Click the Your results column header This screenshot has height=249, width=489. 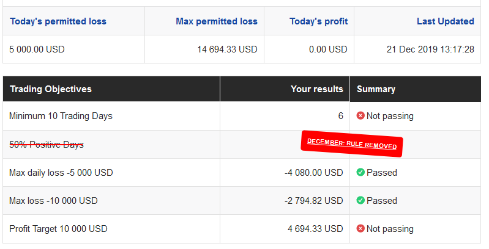[316, 89]
